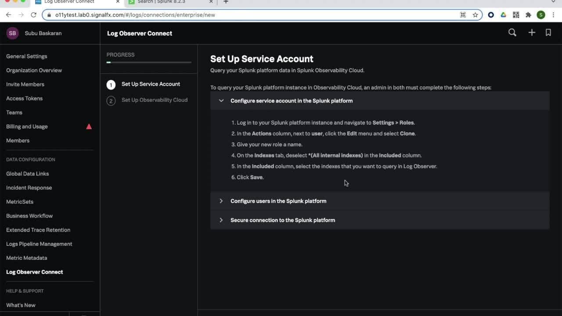This screenshot has height=316, width=562.
Task: Open Teams in sidebar
Action: point(14,112)
